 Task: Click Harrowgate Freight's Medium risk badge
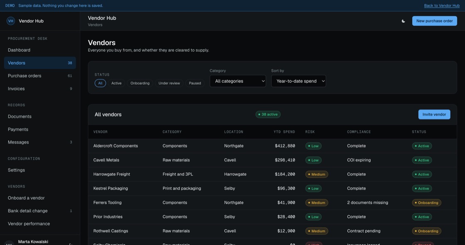pos(317,175)
